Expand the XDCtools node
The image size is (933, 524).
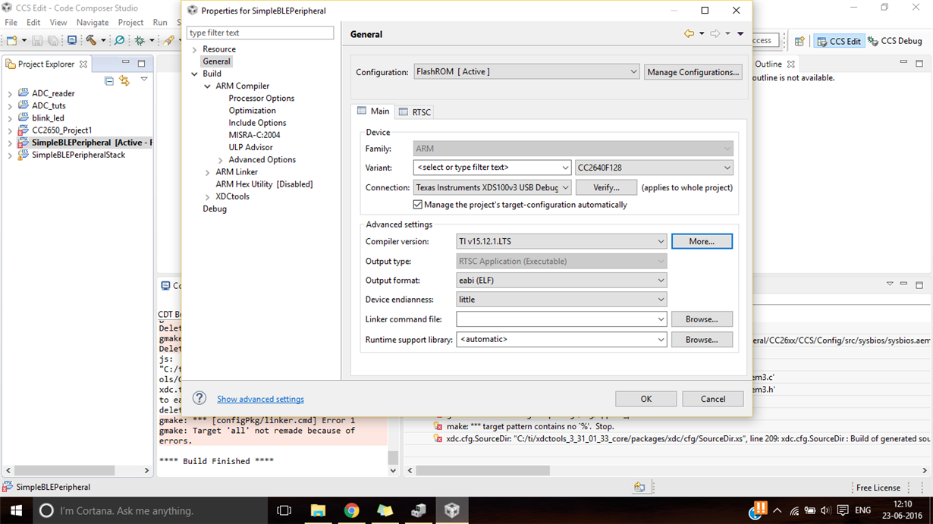click(207, 196)
